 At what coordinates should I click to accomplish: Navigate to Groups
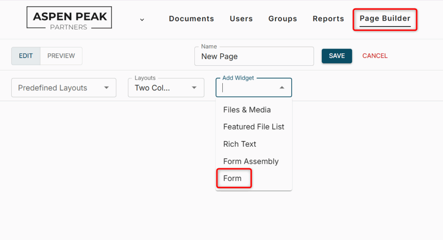pos(283,19)
